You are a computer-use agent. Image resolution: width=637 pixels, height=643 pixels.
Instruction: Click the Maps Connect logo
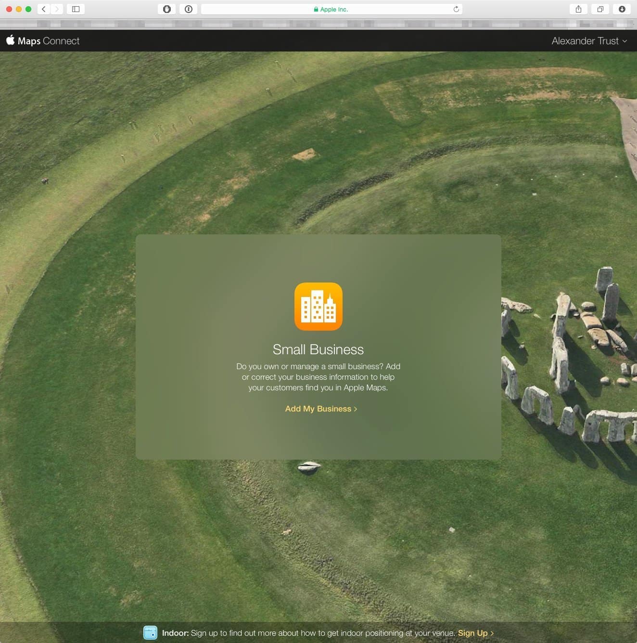pos(48,41)
